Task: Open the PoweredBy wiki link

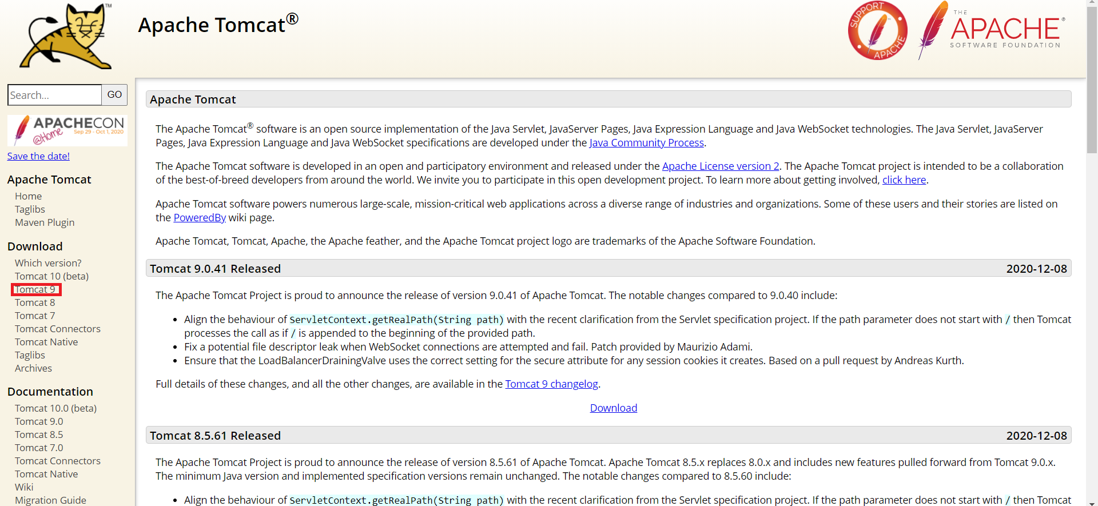Action: pyautogui.click(x=200, y=217)
